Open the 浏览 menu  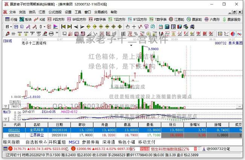click(x=22, y=12)
